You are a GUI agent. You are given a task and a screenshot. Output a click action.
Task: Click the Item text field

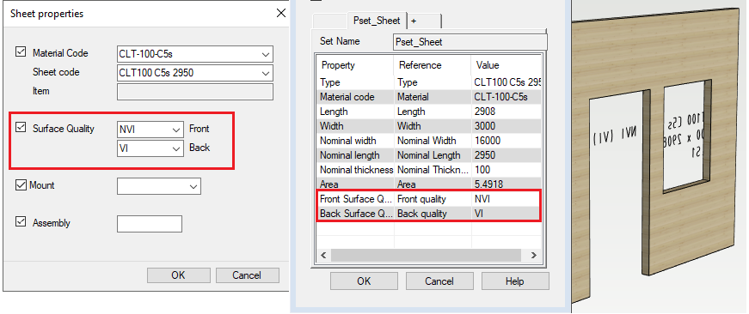point(195,92)
